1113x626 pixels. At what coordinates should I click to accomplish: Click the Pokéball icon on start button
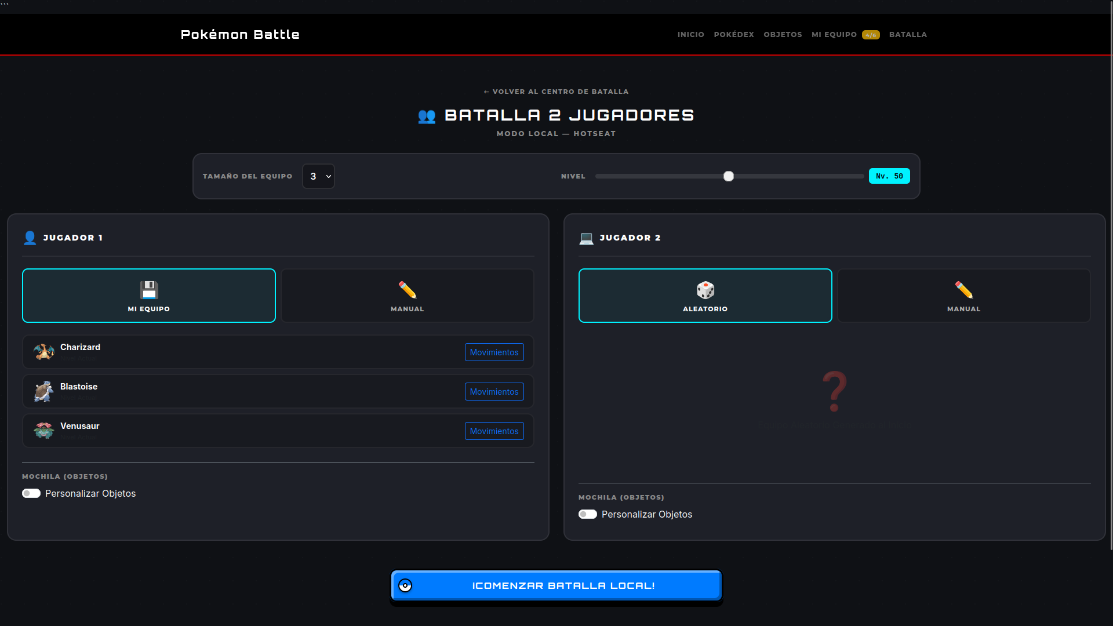(405, 585)
